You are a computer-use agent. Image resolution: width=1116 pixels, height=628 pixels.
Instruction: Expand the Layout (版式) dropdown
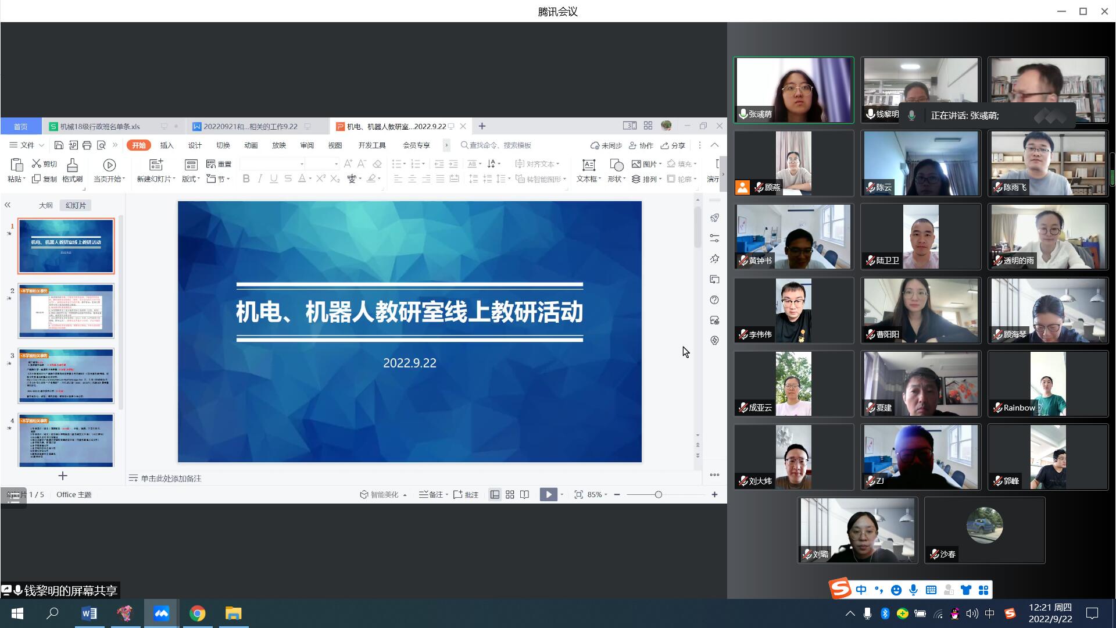(191, 179)
